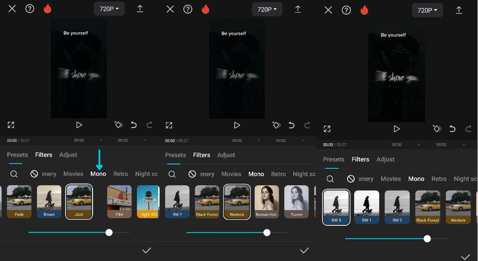Choose the Brown filter thumbnail

pyautogui.click(x=49, y=201)
